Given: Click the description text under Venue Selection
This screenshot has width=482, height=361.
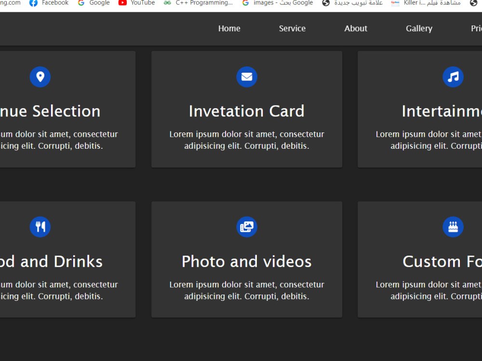Looking at the screenshot, I should pyautogui.click(x=59, y=140).
